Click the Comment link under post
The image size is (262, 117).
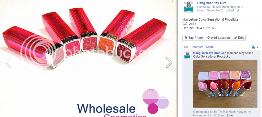click(x=197, y=47)
